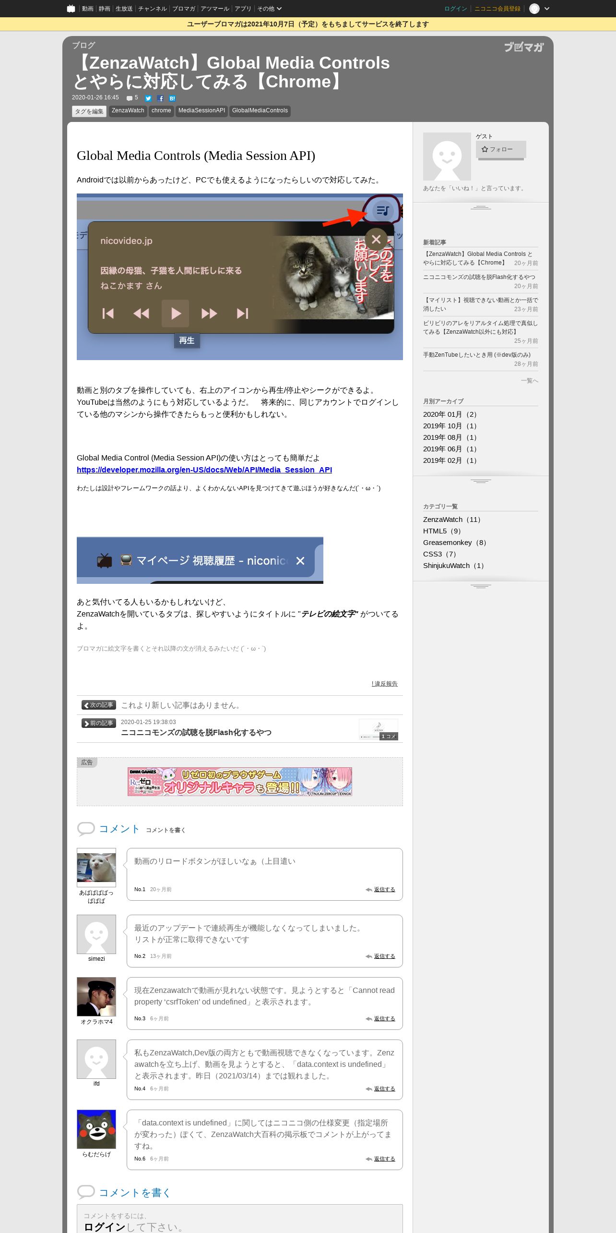Select the MediaSessionAPI tag
616x1233 pixels.
coord(201,111)
